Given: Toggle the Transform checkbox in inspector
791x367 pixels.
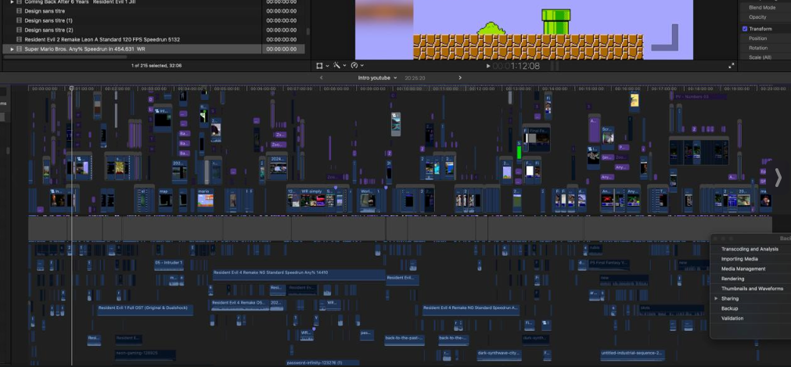Looking at the screenshot, I should pos(745,29).
